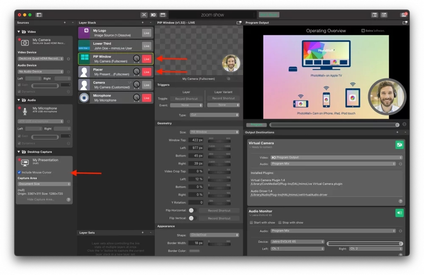Switch on the Flip Vertical toggle
The width and height of the screenshot is (424, 275).
[x=192, y=218]
